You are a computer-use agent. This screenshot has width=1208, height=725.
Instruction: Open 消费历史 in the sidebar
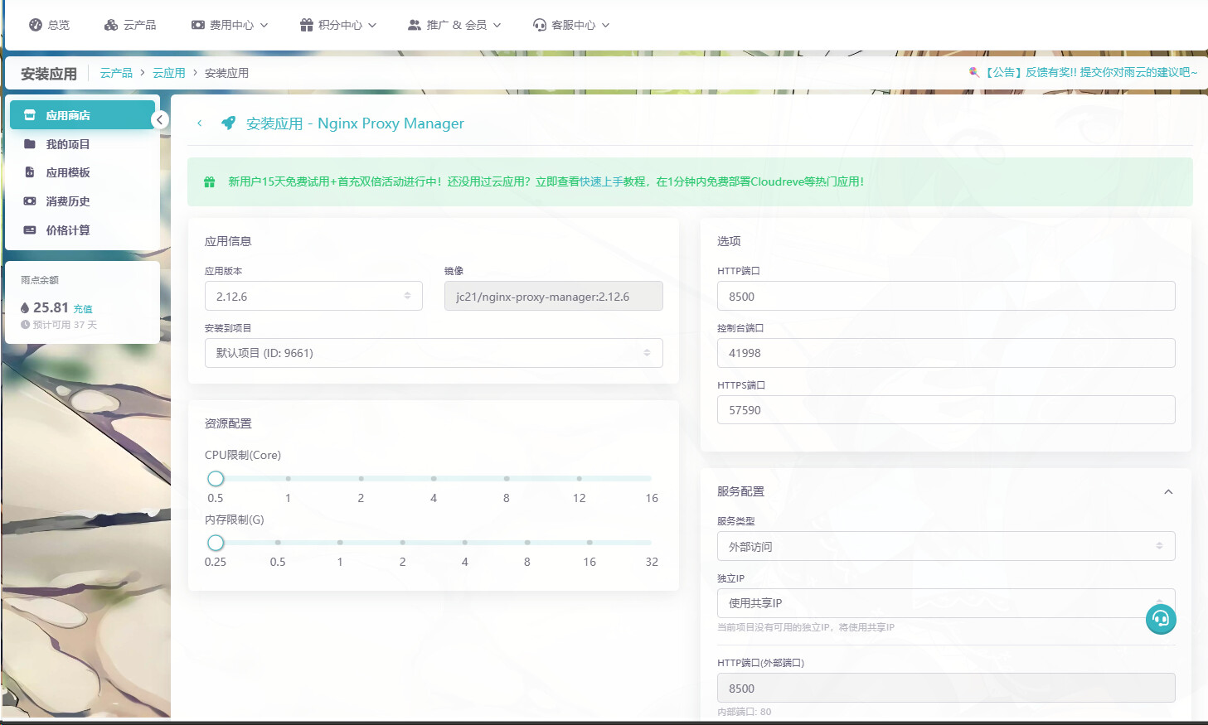coord(67,201)
